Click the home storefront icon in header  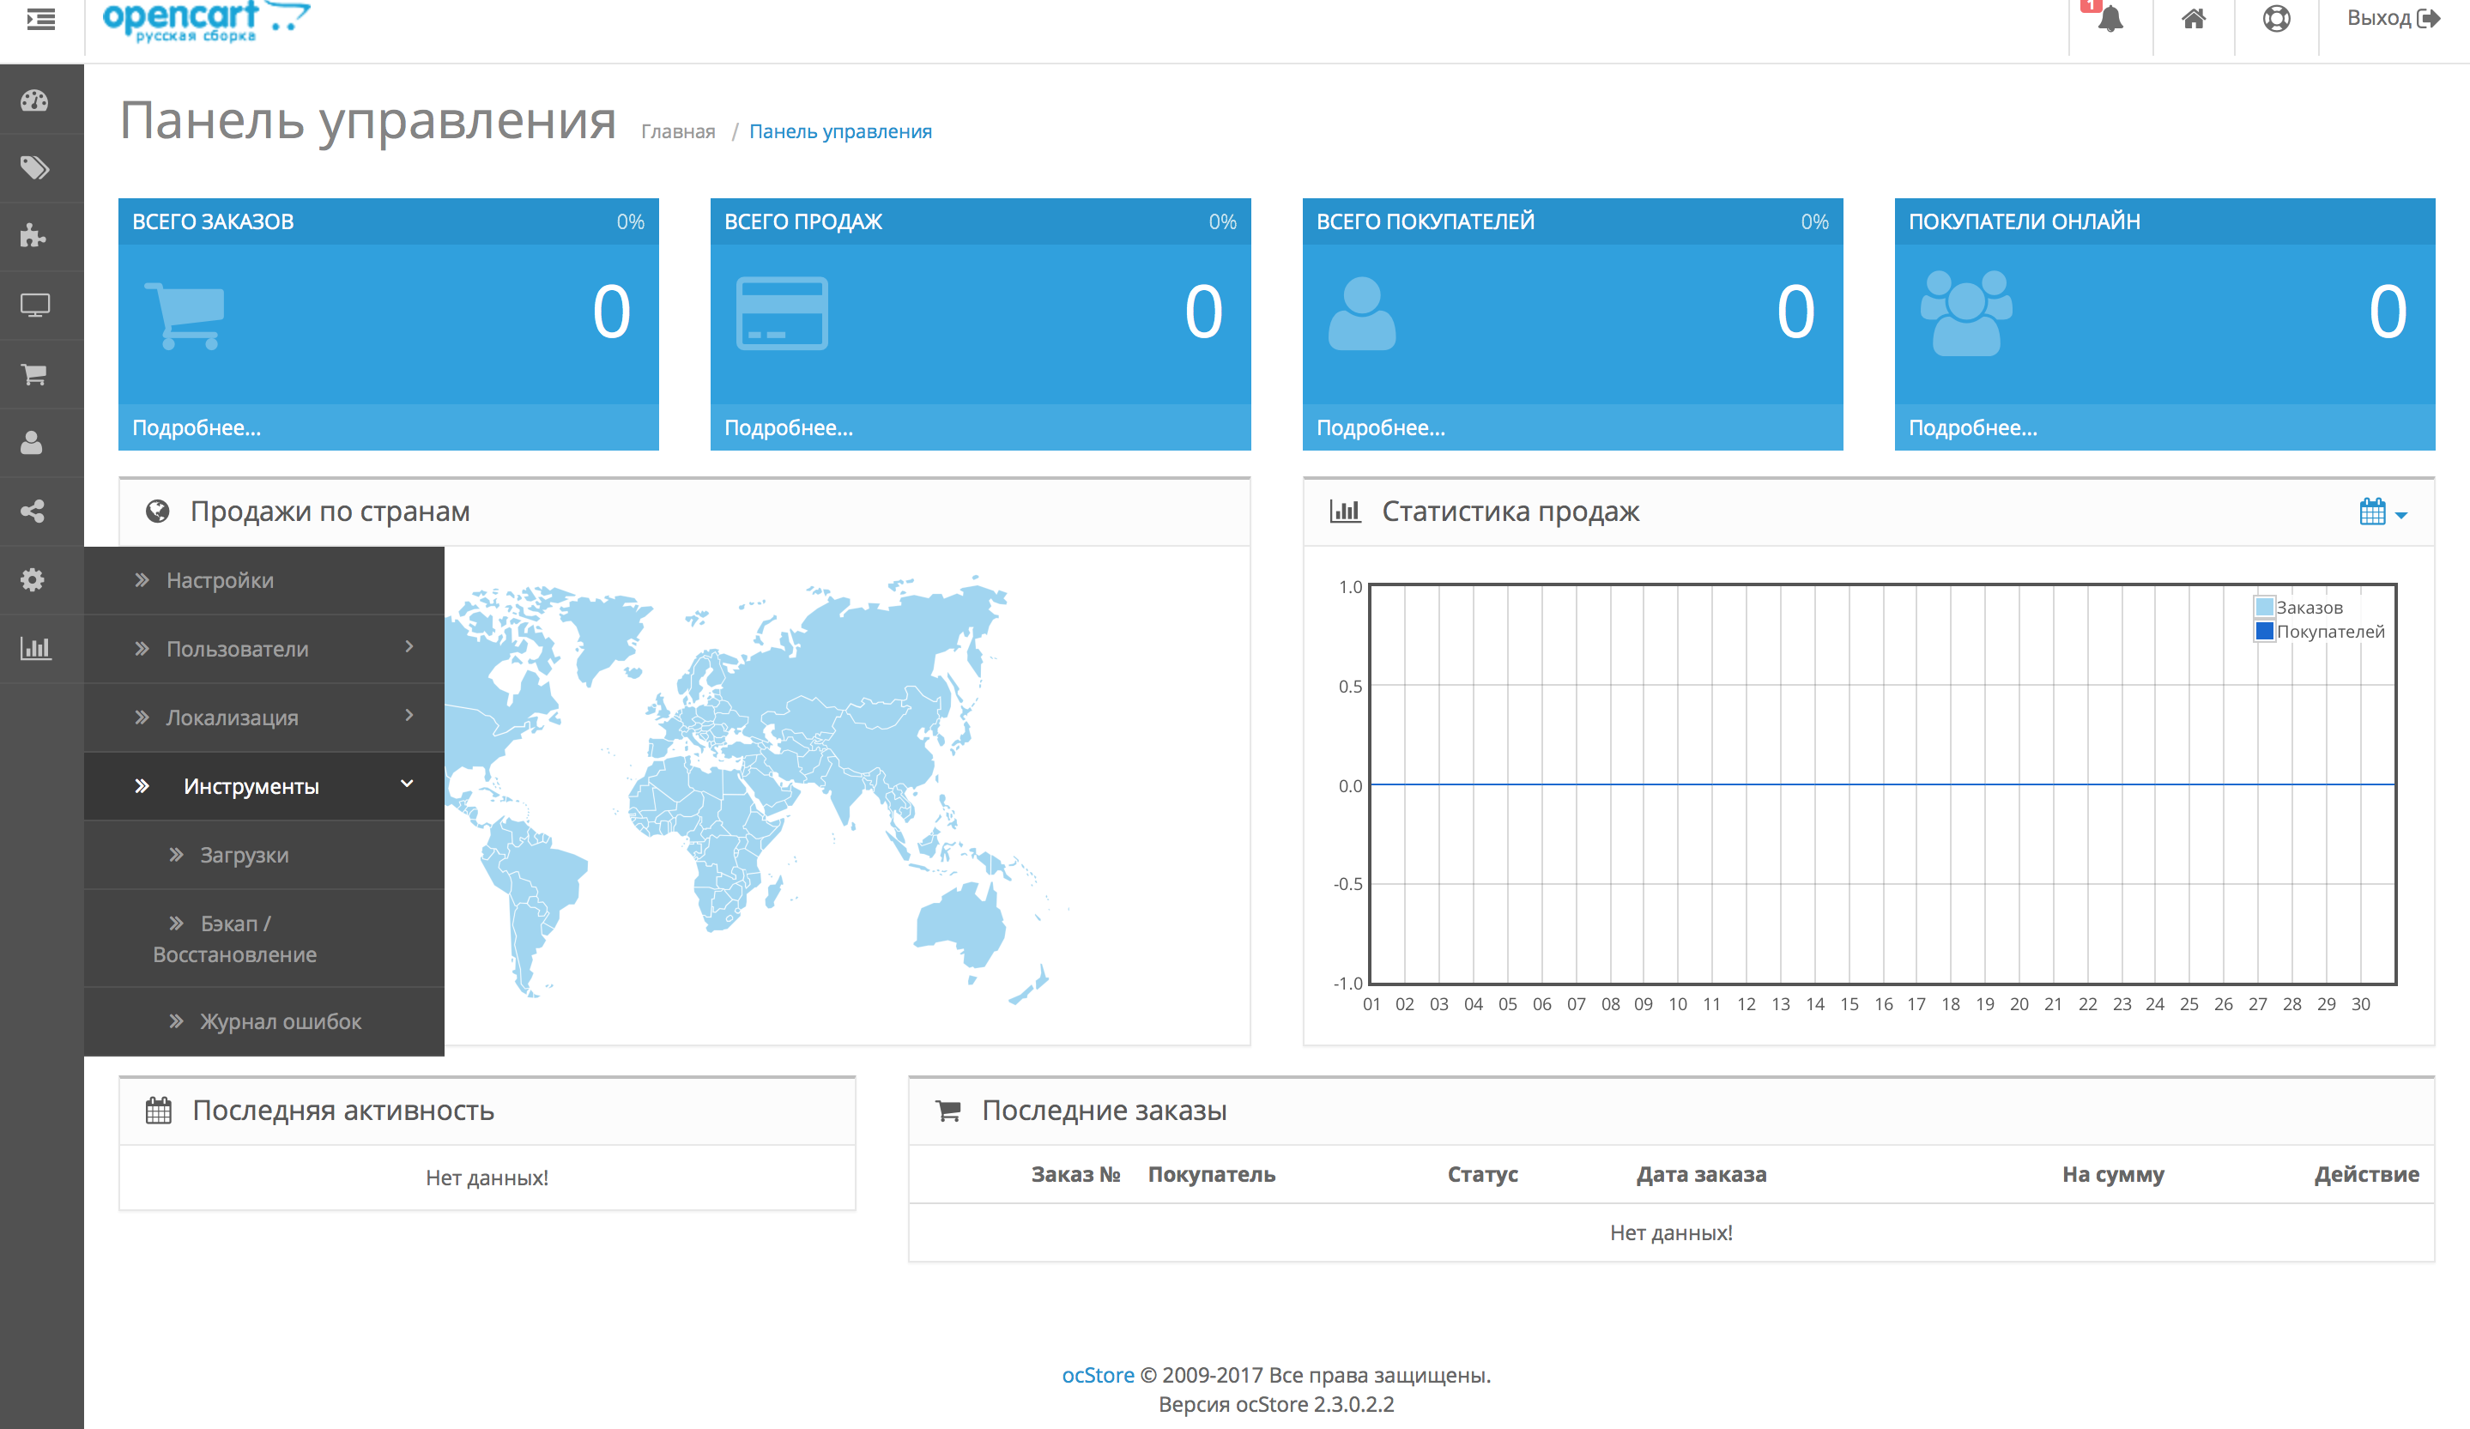point(2194,19)
